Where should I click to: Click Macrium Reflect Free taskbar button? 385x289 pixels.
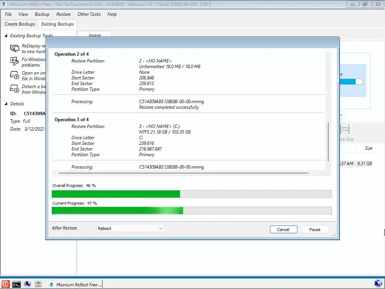75,284
